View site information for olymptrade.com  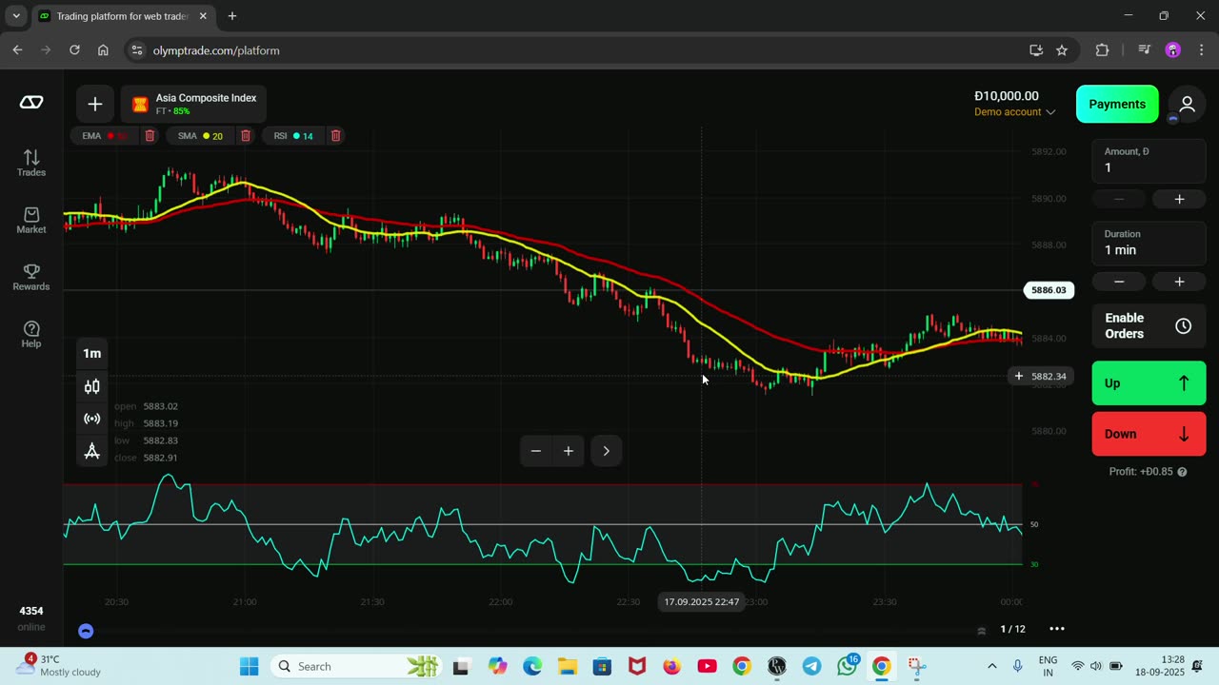click(137, 50)
